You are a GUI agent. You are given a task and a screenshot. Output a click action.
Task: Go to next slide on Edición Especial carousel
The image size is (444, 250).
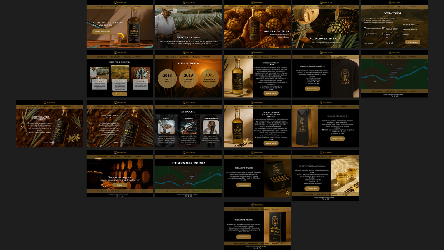77,127
